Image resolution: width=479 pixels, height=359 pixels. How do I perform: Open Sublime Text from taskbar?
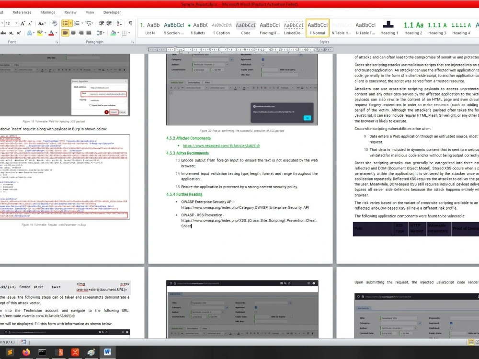click(10, 352)
